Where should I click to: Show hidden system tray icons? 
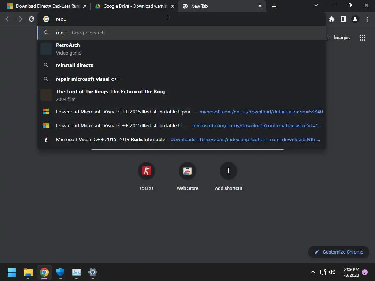pos(313,272)
